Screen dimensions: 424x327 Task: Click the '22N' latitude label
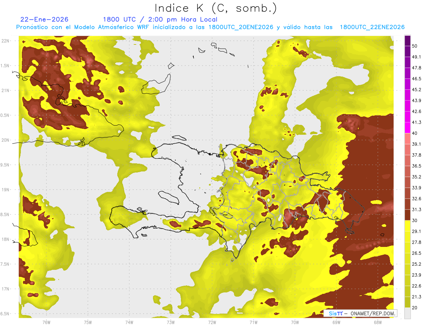point(5,41)
